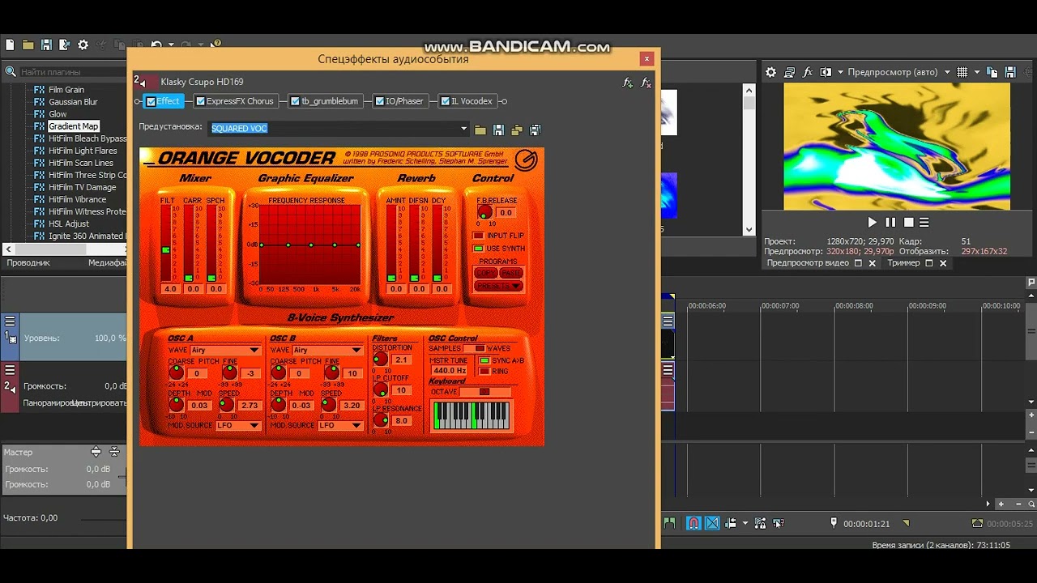This screenshot has height=583, width=1037.
Task: Uncheck the IO/Phaser plugin checkbox
Action: (x=379, y=101)
